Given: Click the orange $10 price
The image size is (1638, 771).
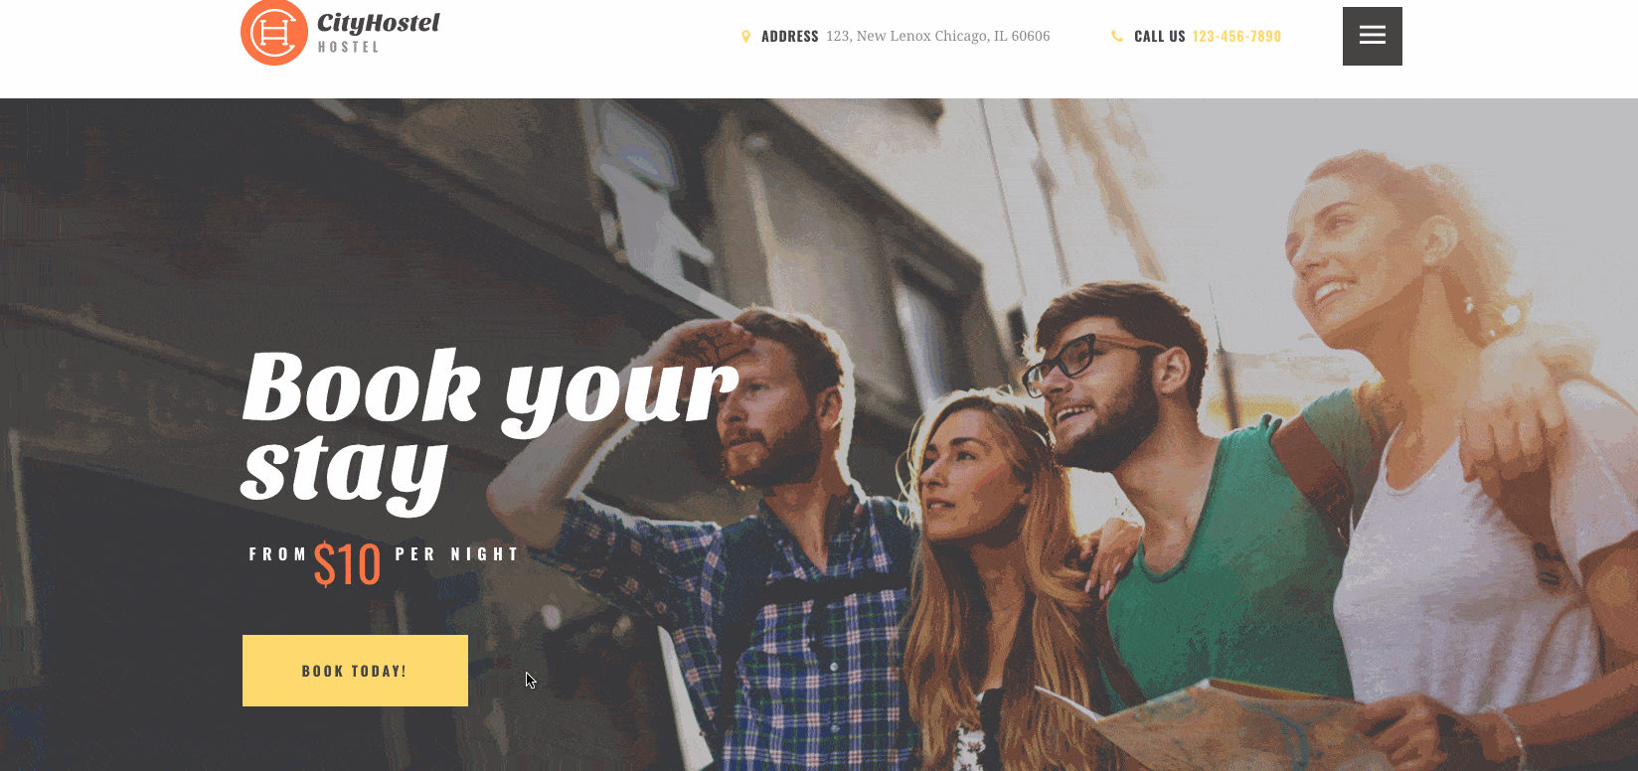Looking at the screenshot, I should pyautogui.click(x=347, y=564).
